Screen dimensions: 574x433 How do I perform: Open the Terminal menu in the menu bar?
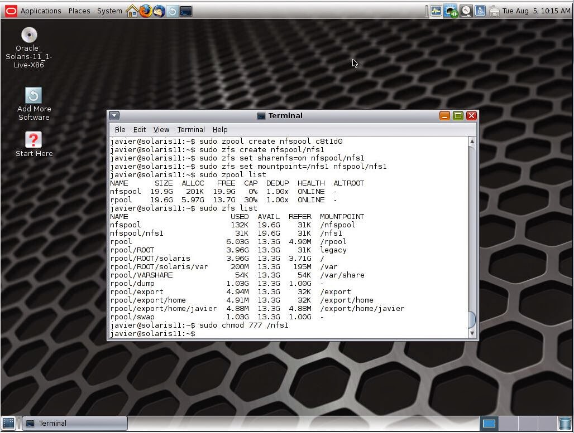(191, 129)
